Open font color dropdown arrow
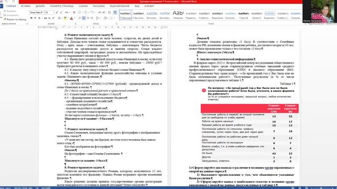The height and width of the screenshot is (189, 337). coord(75,18)
